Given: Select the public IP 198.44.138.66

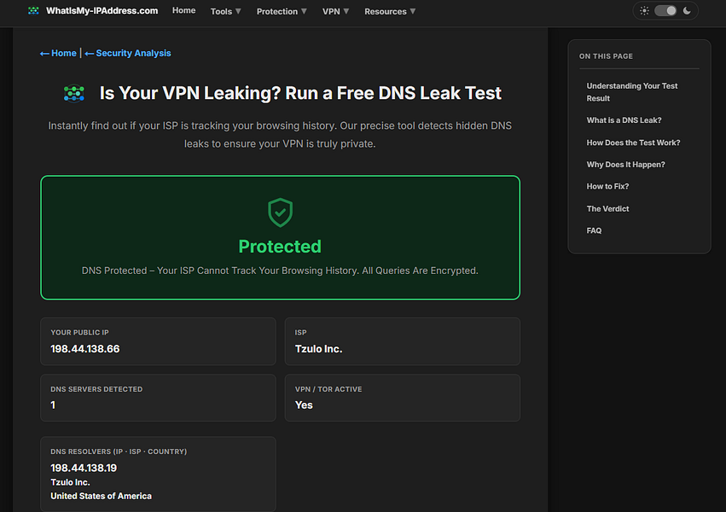Looking at the screenshot, I should tap(85, 349).
